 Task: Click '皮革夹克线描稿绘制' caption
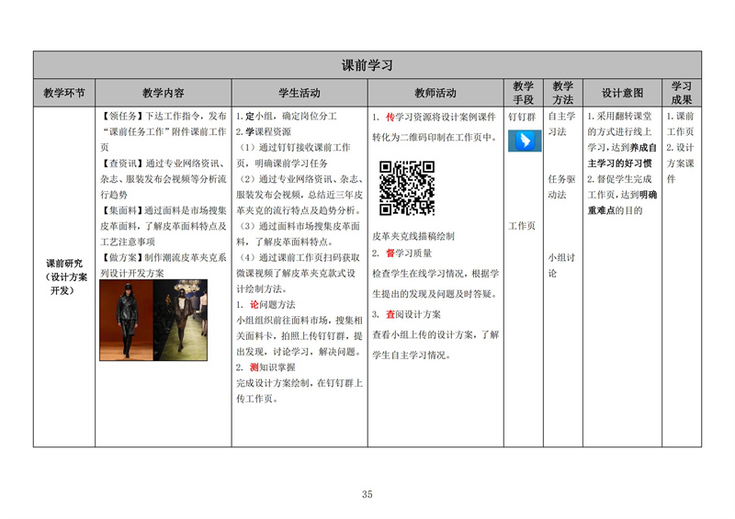413,236
